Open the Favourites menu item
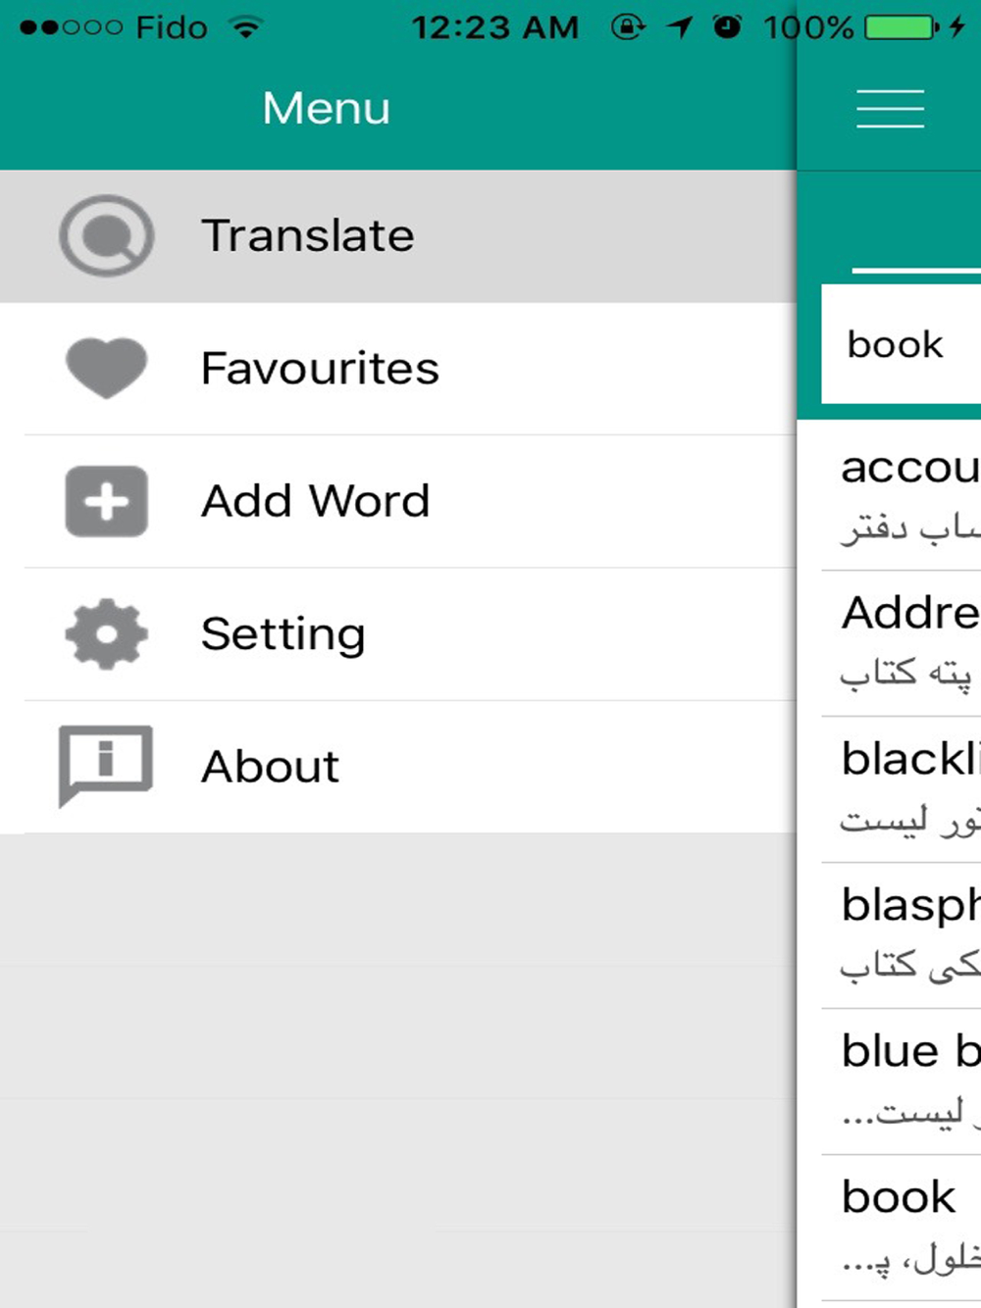The image size is (981, 1308). [398, 369]
